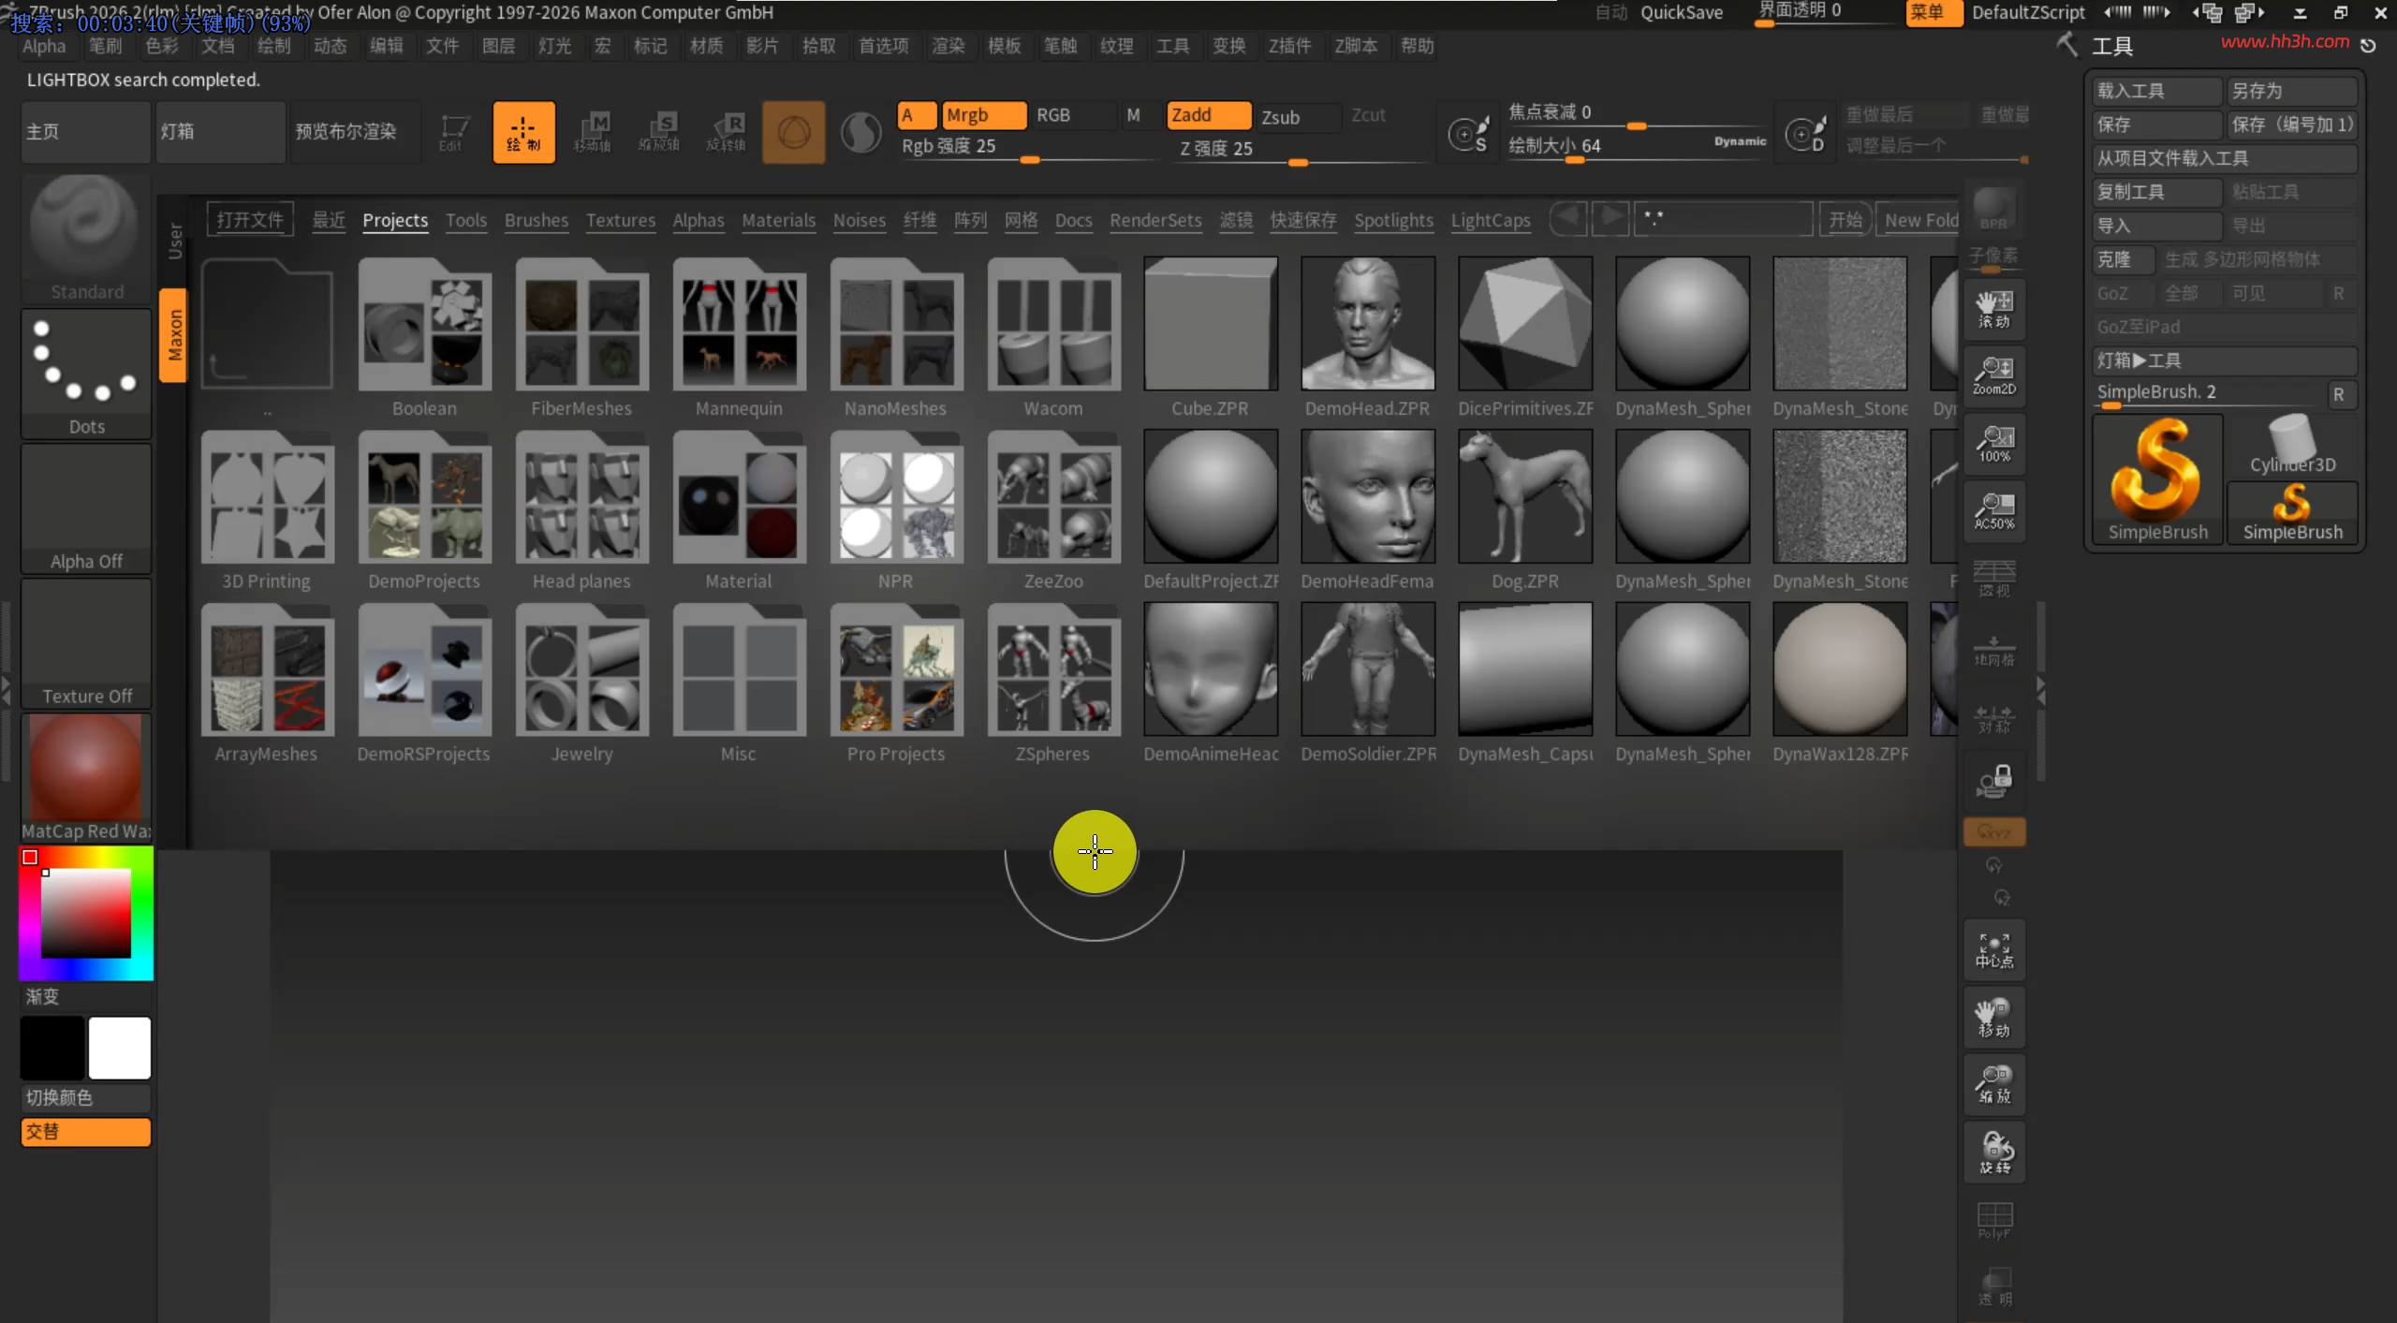Open the Texture Off selector

point(86,643)
